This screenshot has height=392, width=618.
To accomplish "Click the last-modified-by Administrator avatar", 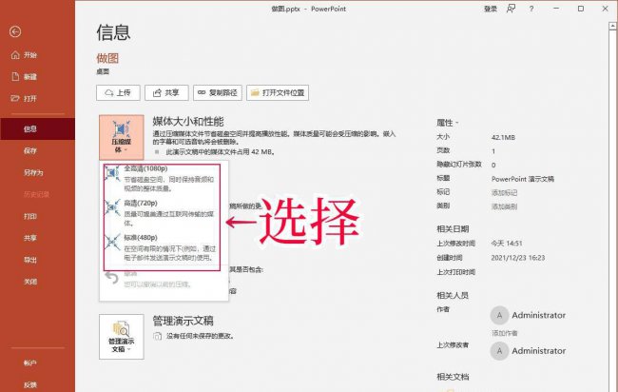I will (x=499, y=350).
